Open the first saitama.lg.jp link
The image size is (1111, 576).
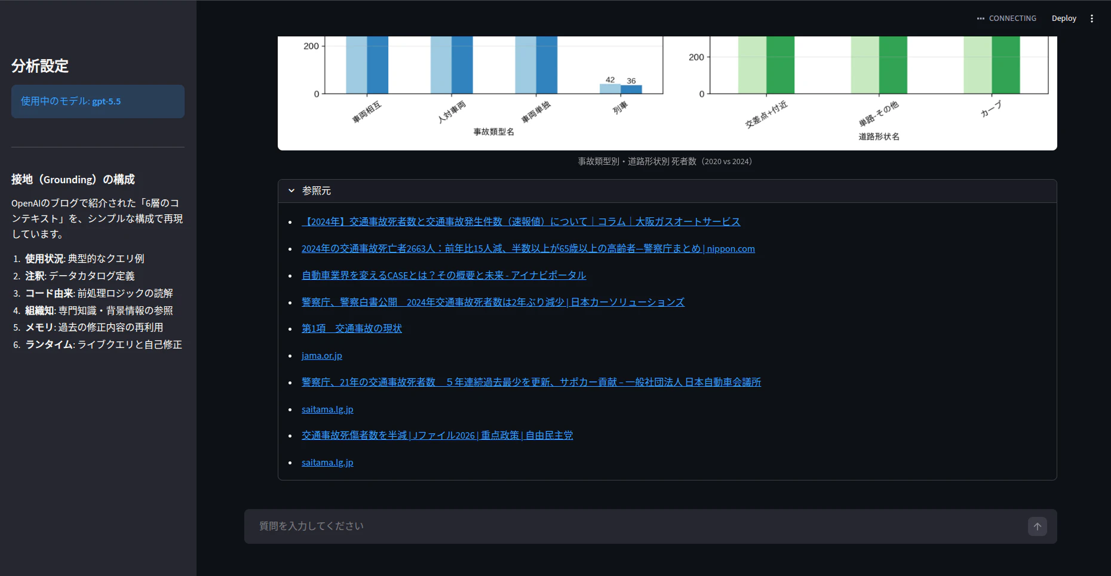tap(327, 409)
